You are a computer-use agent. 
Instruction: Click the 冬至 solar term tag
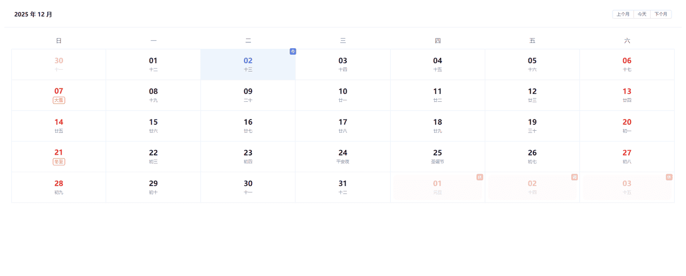point(59,162)
